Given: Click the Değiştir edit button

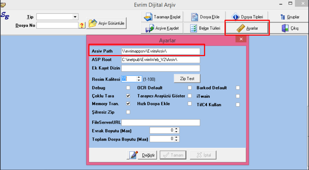Looking at the screenshot, I should pos(143,155).
